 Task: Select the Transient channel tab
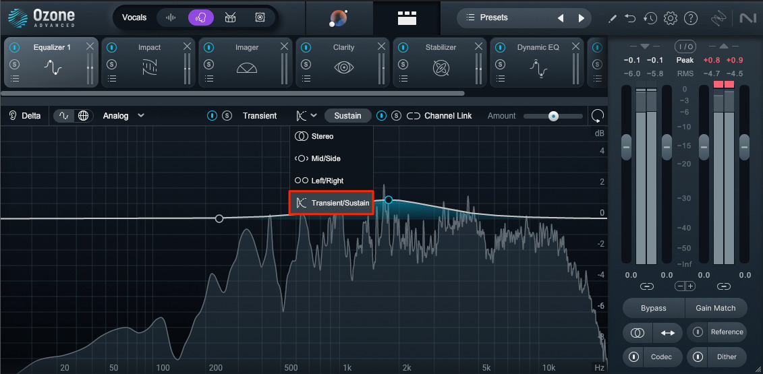click(260, 116)
